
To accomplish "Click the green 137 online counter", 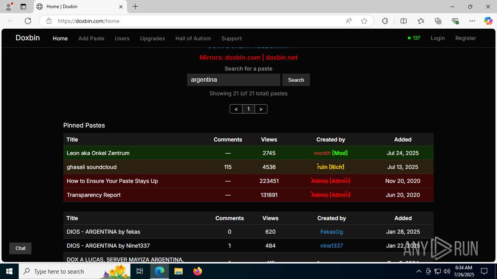I will (414, 38).
